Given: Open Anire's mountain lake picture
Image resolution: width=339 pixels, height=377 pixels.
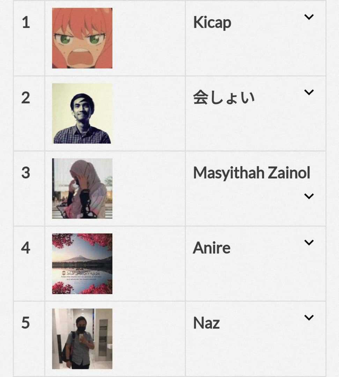Looking at the screenshot, I should point(82,264).
